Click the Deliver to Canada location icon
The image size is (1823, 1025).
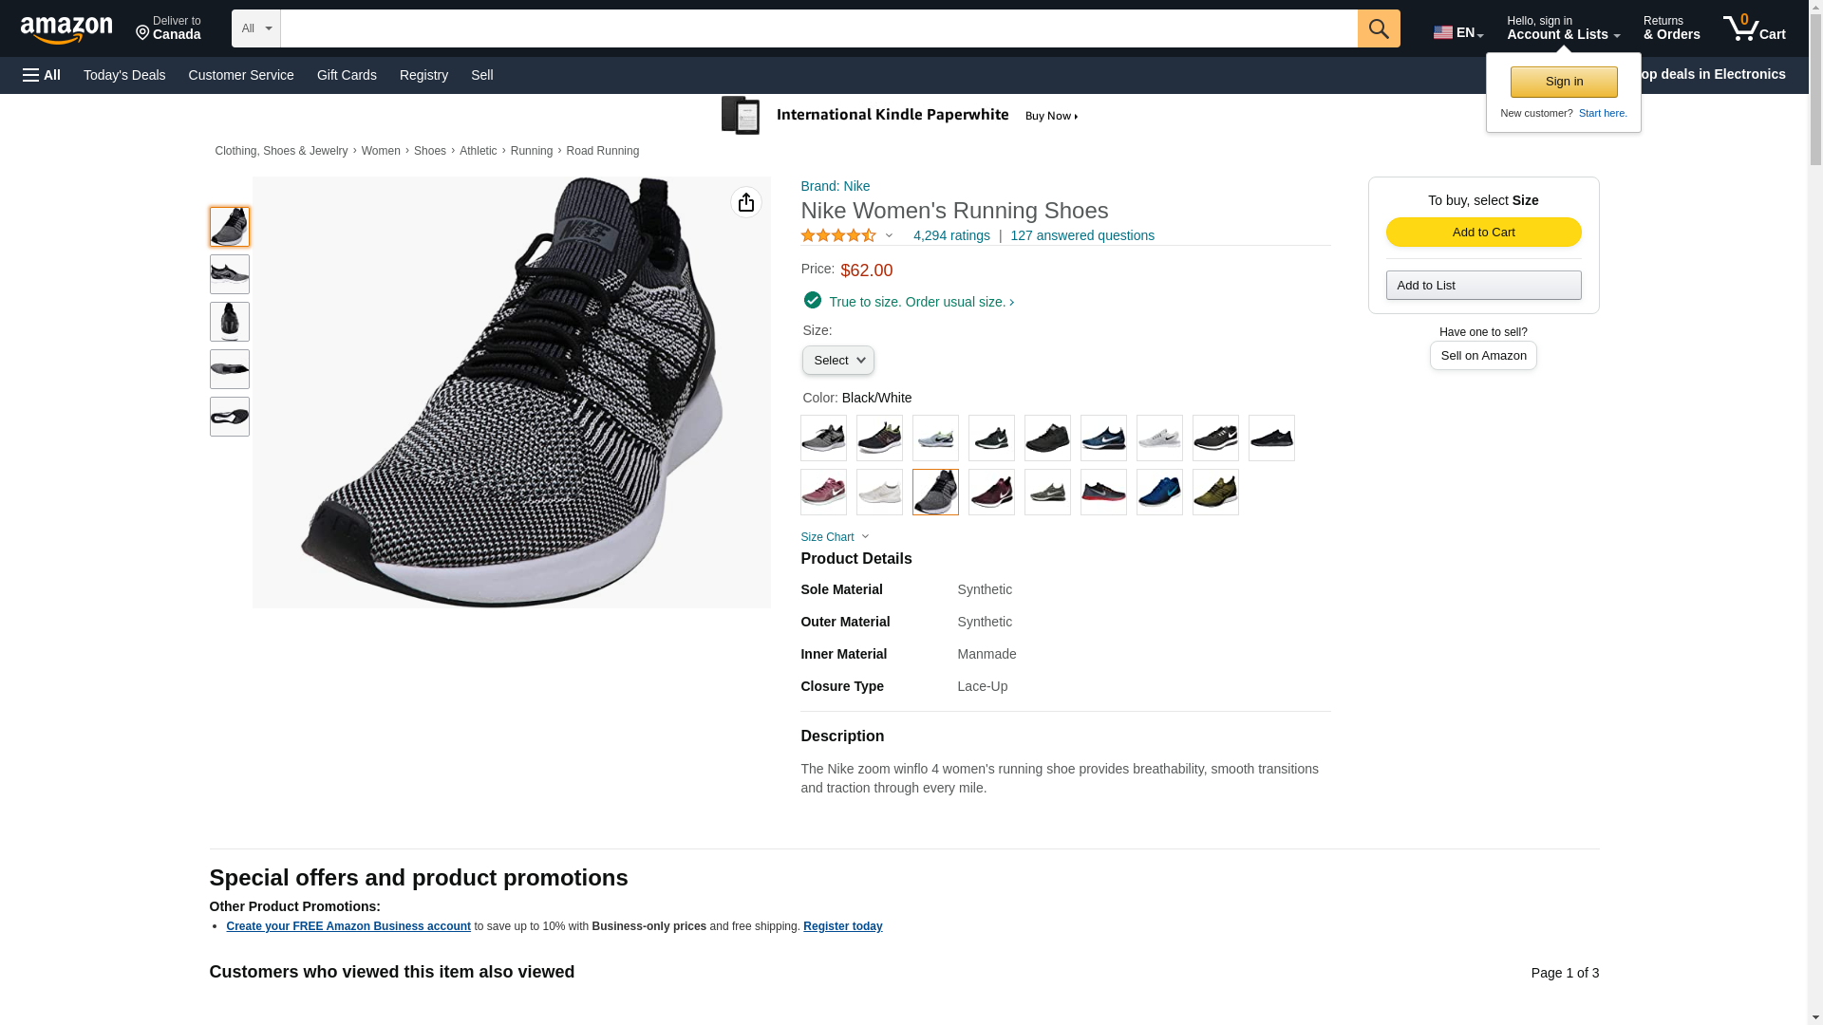[143, 33]
